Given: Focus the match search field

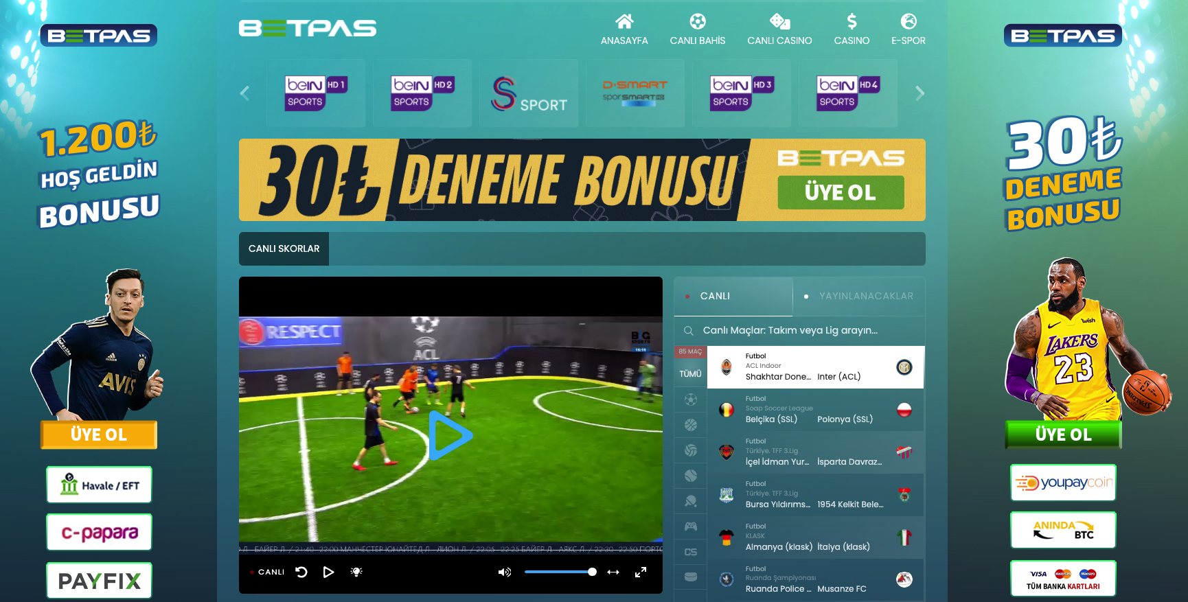Looking at the screenshot, I should (x=799, y=330).
